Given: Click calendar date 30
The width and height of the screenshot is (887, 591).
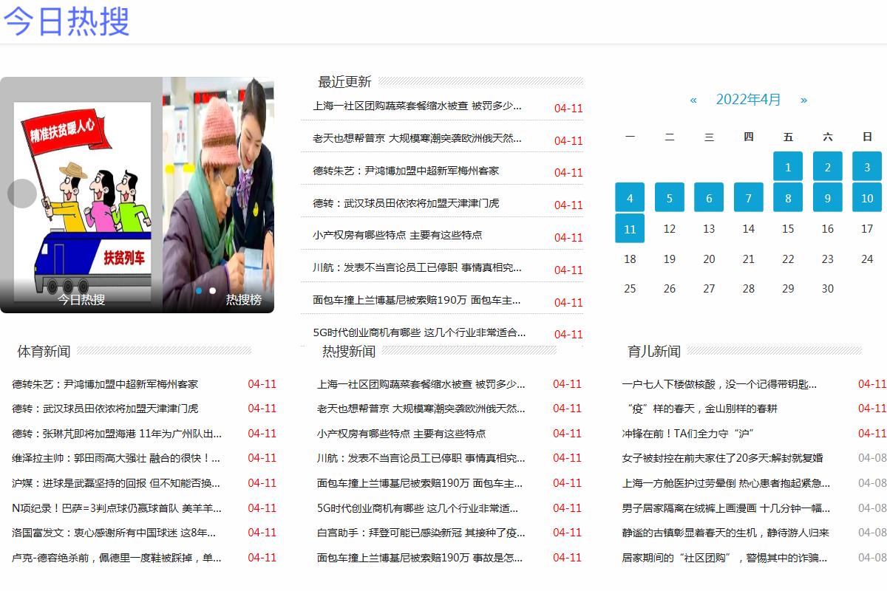Looking at the screenshot, I should [828, 289].
